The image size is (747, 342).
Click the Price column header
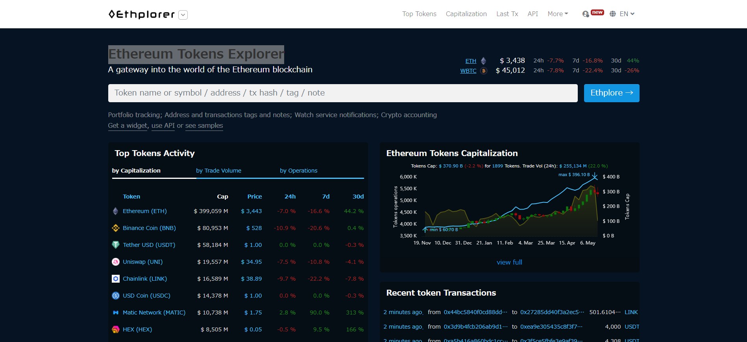click(255, 197)
